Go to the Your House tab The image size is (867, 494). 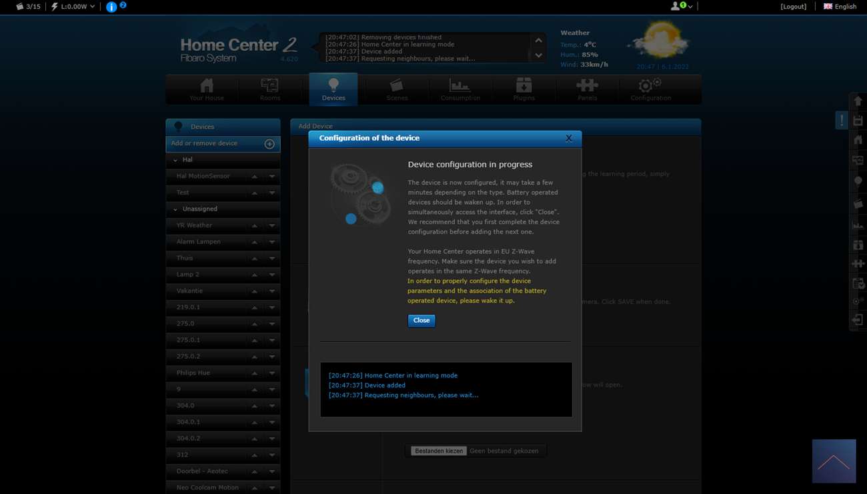click(207, 89)
